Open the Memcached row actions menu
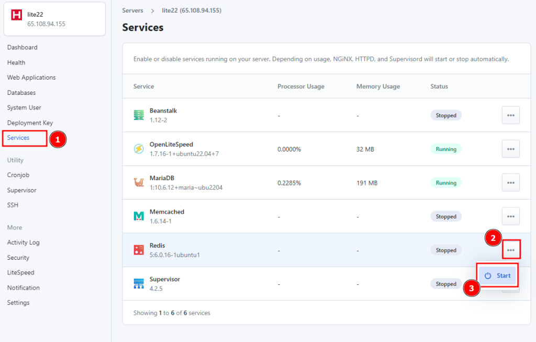The height and width of the screenshot is (342, 536). pyautogui.click(x=511, y=216)
